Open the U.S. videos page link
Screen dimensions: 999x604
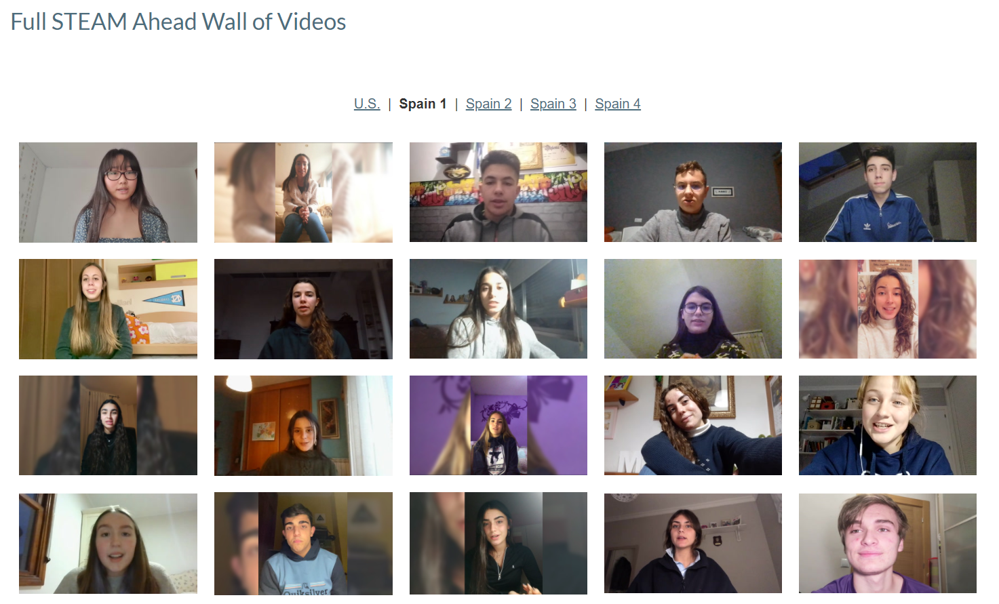pos(367,104)
